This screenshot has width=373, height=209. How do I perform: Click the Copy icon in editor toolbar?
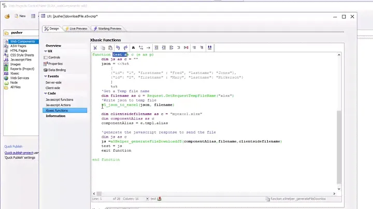[103, 47]
